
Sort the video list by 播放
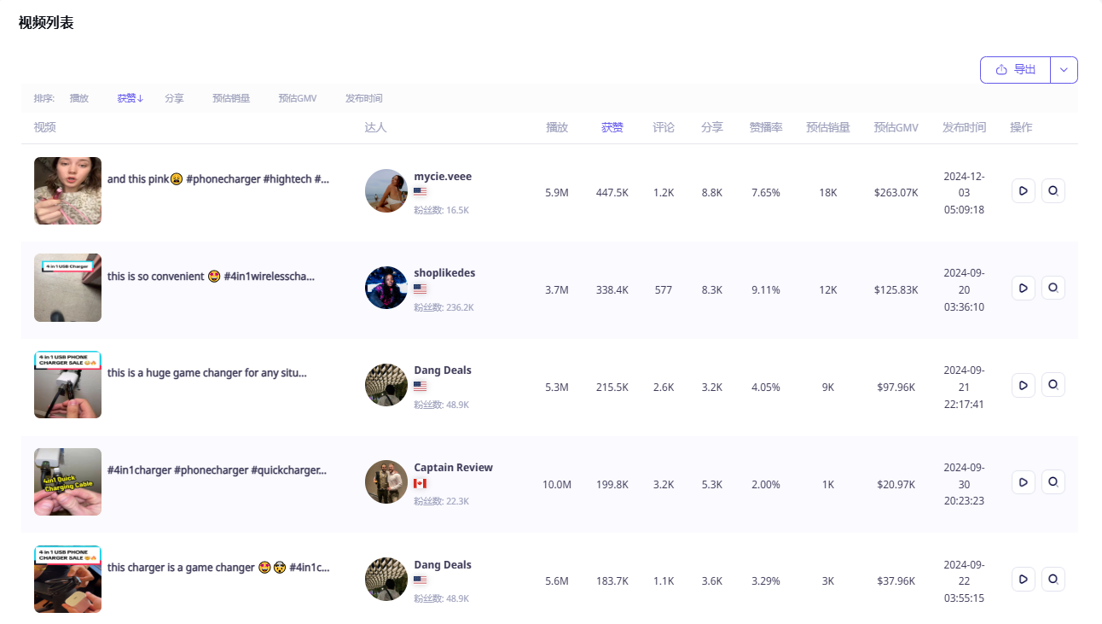coord(79,98)
